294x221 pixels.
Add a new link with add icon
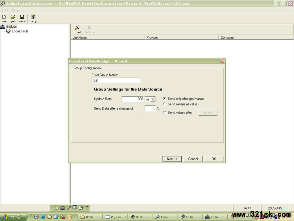click(x=77, y=29)
